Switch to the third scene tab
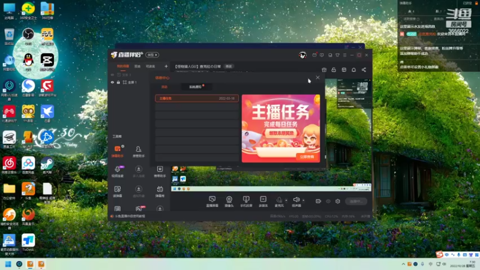Screen dimensions: 480x270 pyautogui.click(x=151, y=66)
